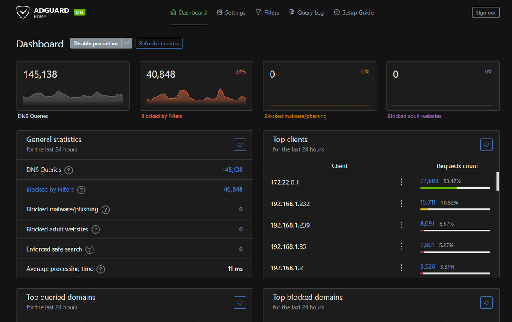Refresh the Top clients card
Screen dimensions: 512x322
[x=486, y=145]
